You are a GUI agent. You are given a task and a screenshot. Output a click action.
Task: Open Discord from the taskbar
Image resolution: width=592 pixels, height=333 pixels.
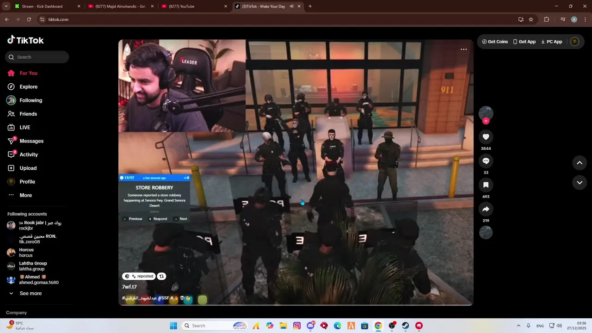pos(310,326)
